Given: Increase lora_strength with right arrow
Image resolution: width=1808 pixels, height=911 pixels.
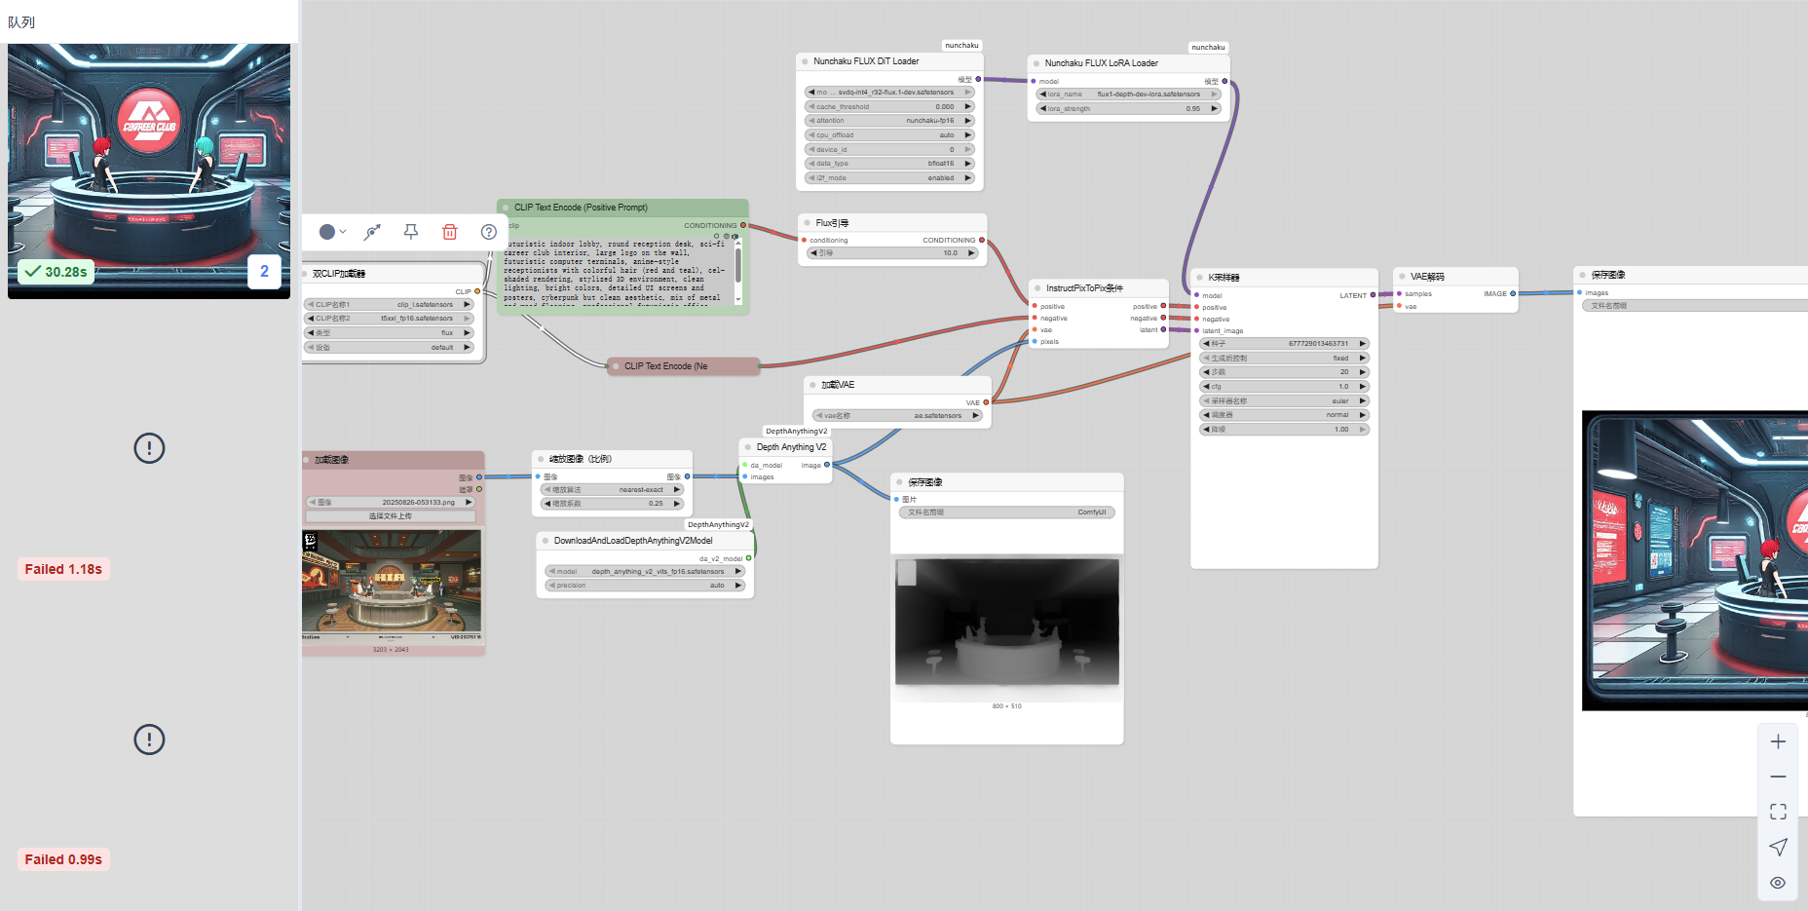Looking at the screenshot, I should pyautogui.click(x=1215, y=109).
